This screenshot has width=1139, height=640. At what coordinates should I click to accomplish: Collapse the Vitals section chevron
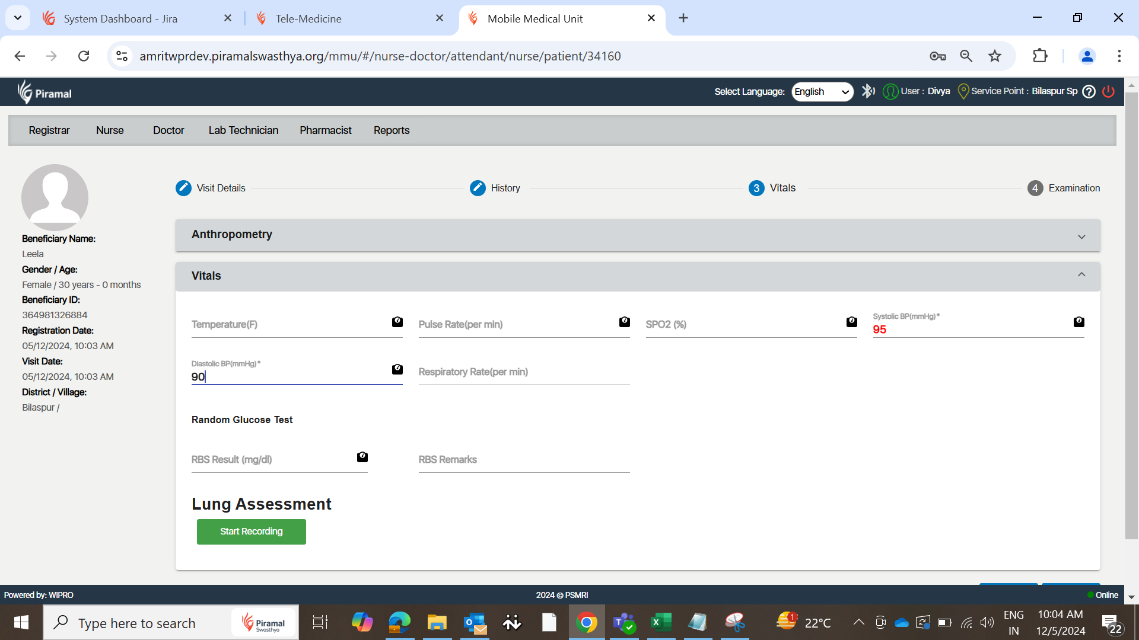[x=1081, y=274]
